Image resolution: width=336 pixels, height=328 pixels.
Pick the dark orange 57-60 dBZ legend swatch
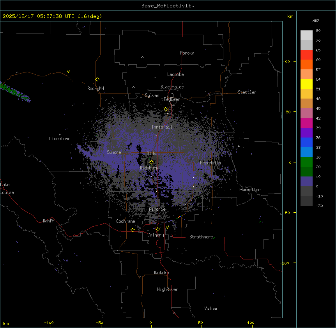point(306,64)
